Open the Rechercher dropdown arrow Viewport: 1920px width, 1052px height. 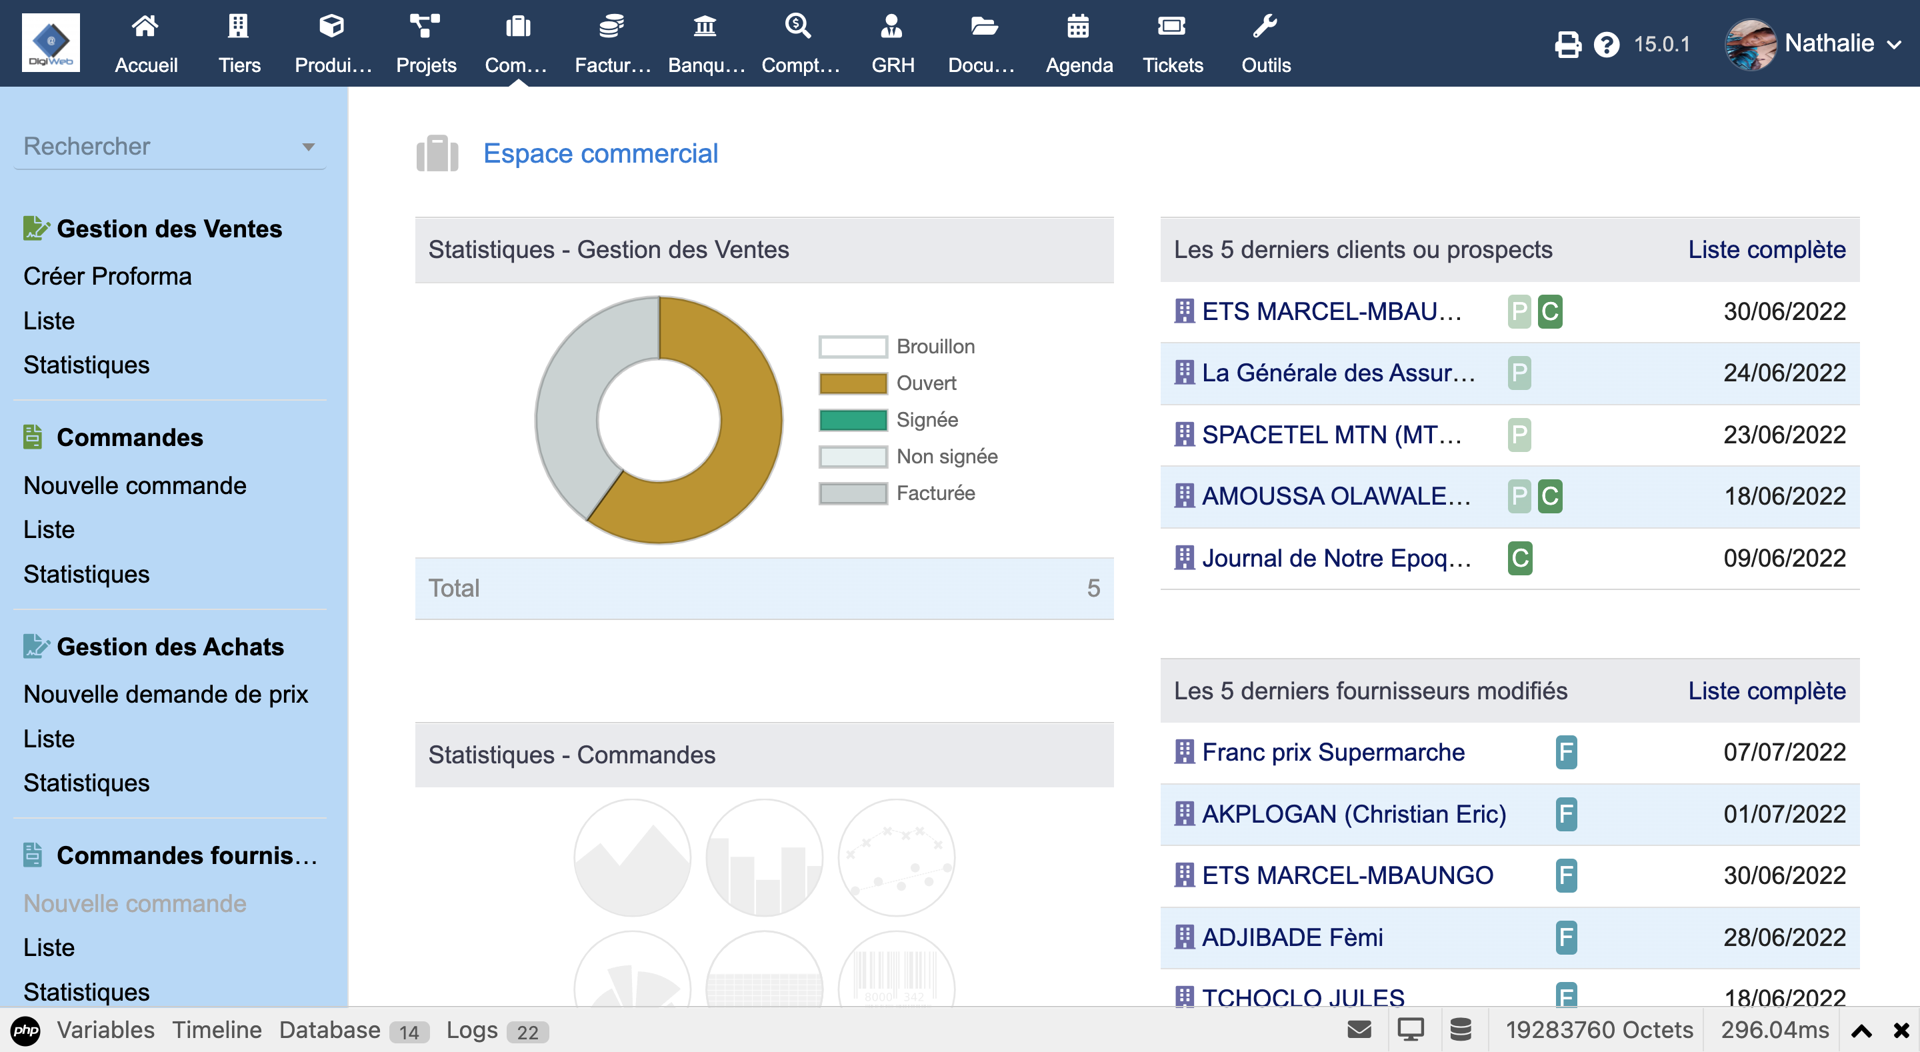tap(308, 146)
